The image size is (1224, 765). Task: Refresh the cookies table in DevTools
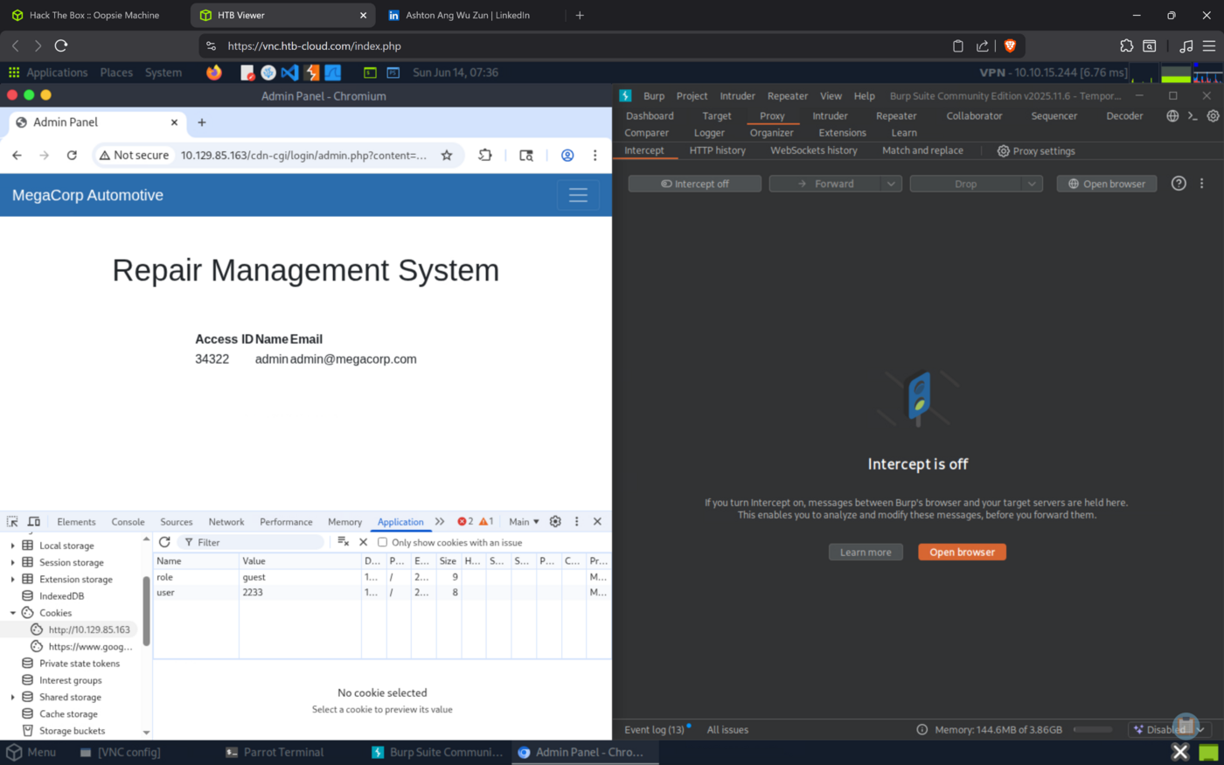pyautogui.click(x=164, y=542)
